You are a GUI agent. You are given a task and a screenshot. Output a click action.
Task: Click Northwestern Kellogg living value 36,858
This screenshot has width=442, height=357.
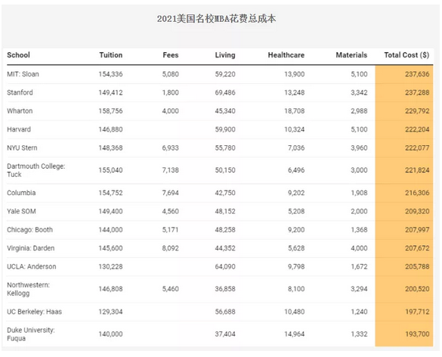[x=225, y=289]
